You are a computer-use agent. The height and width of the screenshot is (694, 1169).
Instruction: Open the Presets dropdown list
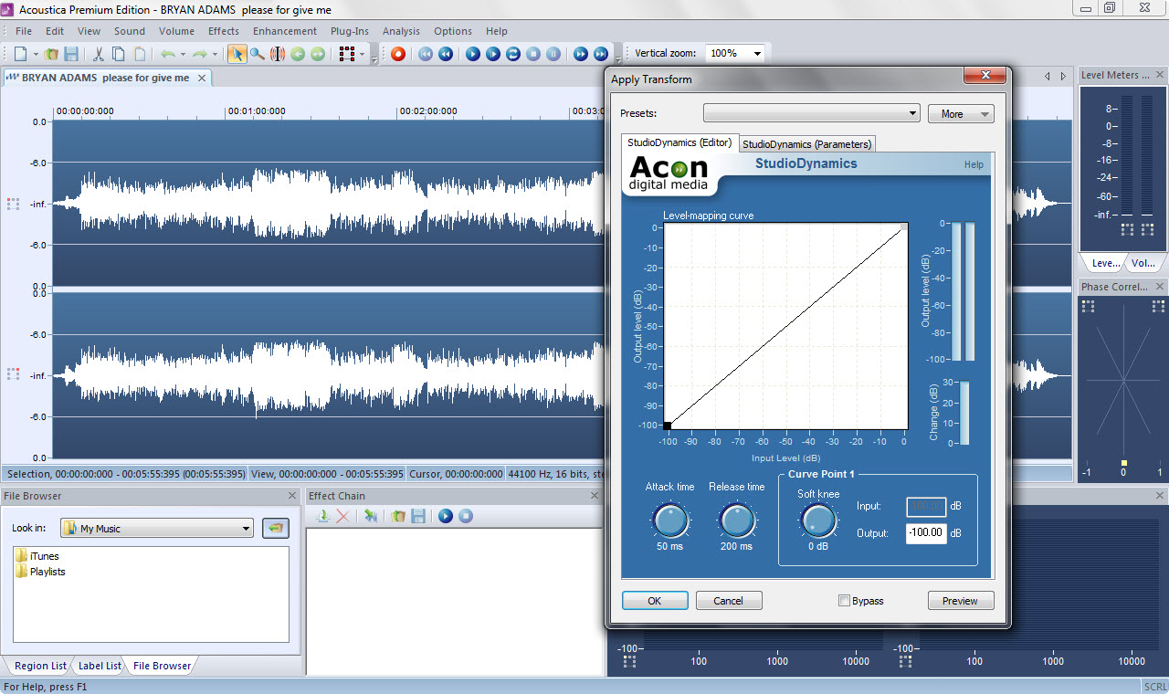pyautogui.click(x=811, y=113)
